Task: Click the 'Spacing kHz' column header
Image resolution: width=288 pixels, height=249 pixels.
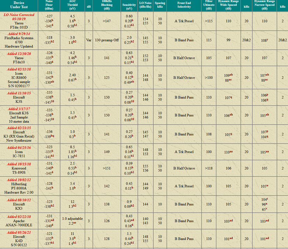Action: coord(160,5)
